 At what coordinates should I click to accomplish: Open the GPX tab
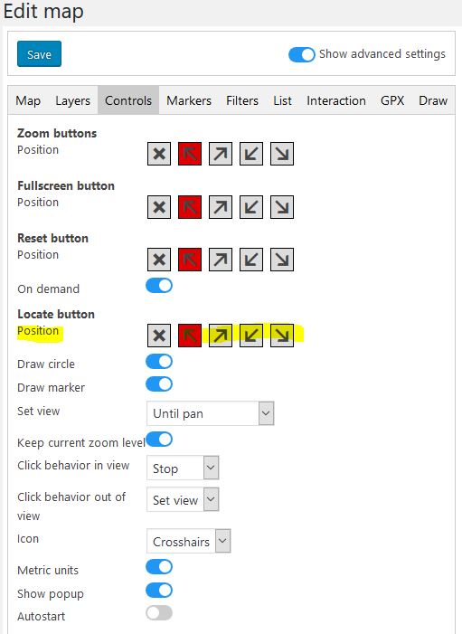(x=392, y=100)
